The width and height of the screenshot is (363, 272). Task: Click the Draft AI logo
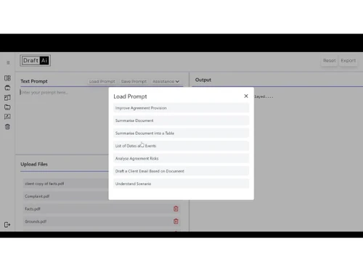click(36, 60)
